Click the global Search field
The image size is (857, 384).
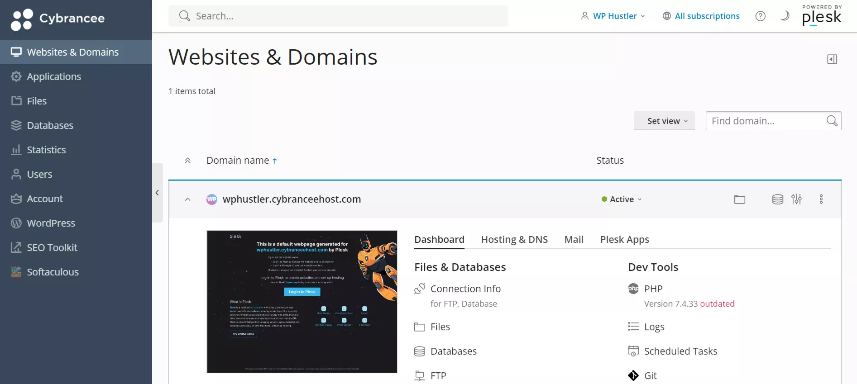point(338,16)
